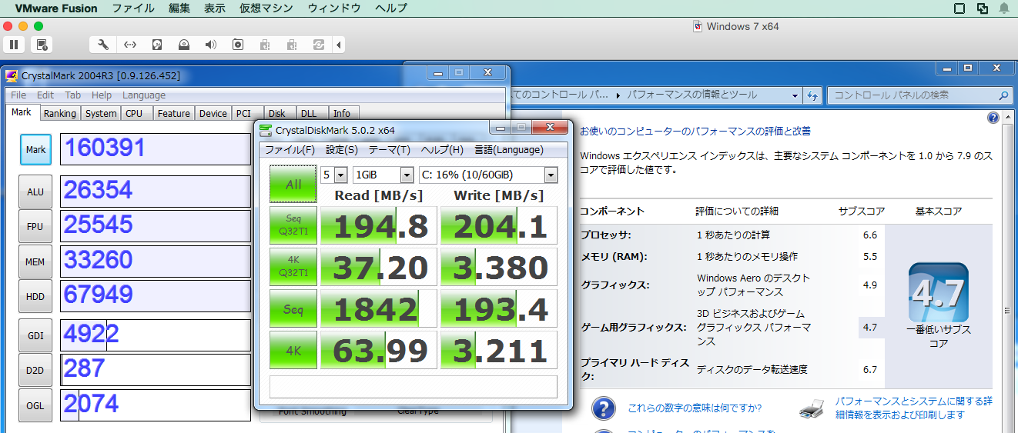Collapse the VMware device toolbar arrow
Viewport: 1018px width, 433px height.
(339, 45)
